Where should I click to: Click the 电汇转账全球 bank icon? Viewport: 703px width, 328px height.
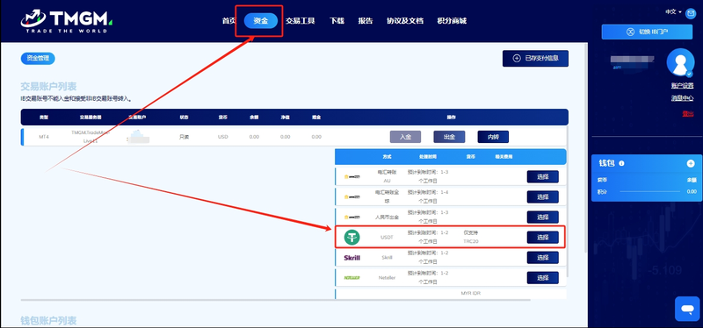(352, 196)
